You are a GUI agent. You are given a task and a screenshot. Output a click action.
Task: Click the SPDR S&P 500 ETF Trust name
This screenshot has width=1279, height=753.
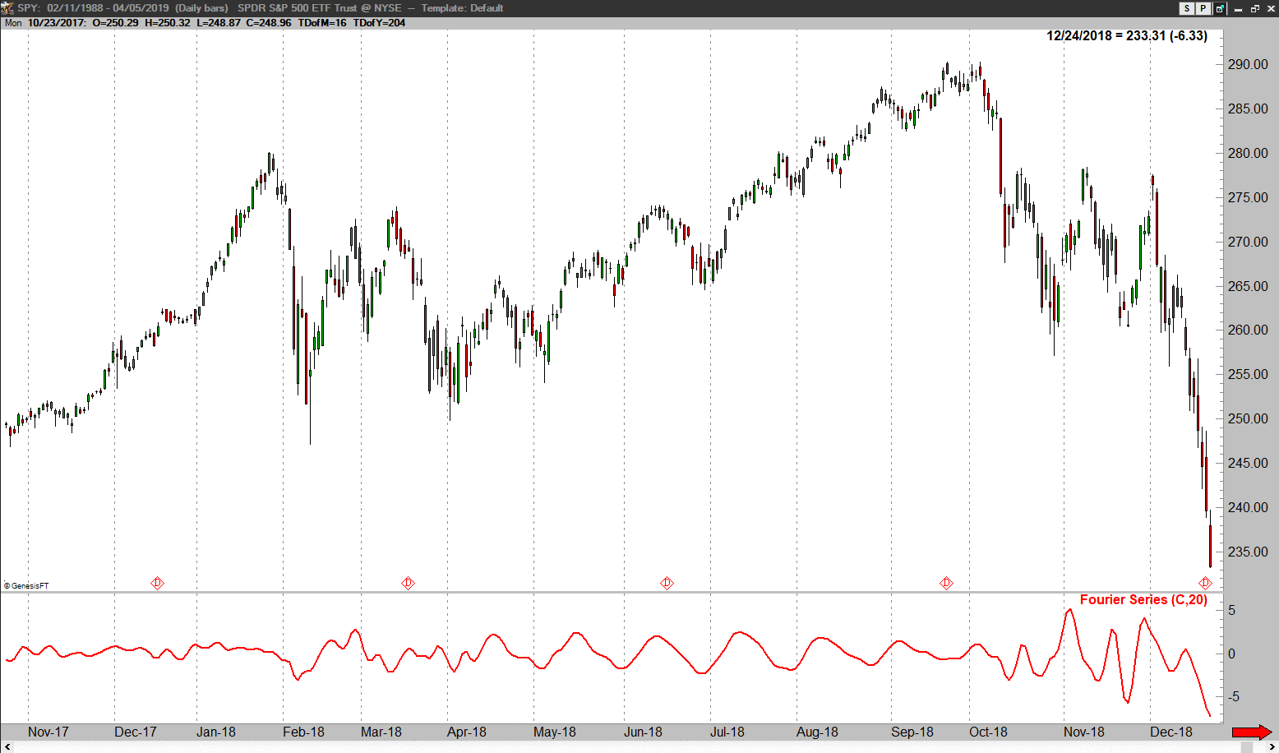(298, 8)
